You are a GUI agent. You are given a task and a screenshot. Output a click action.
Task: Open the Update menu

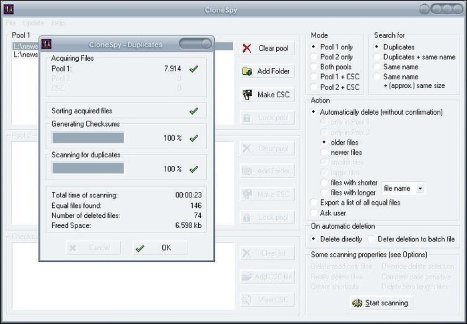(x=33, y=23)
